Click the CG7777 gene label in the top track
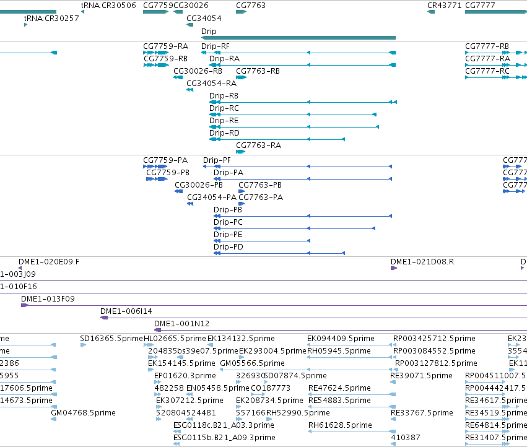Image resolution: width=527 pixels, height=447 pixels. tap(480, 6)
